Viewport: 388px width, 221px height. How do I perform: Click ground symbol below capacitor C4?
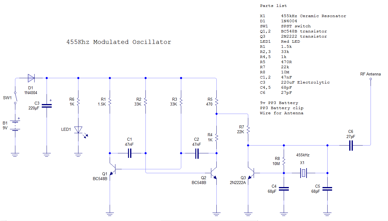[284, 214]
